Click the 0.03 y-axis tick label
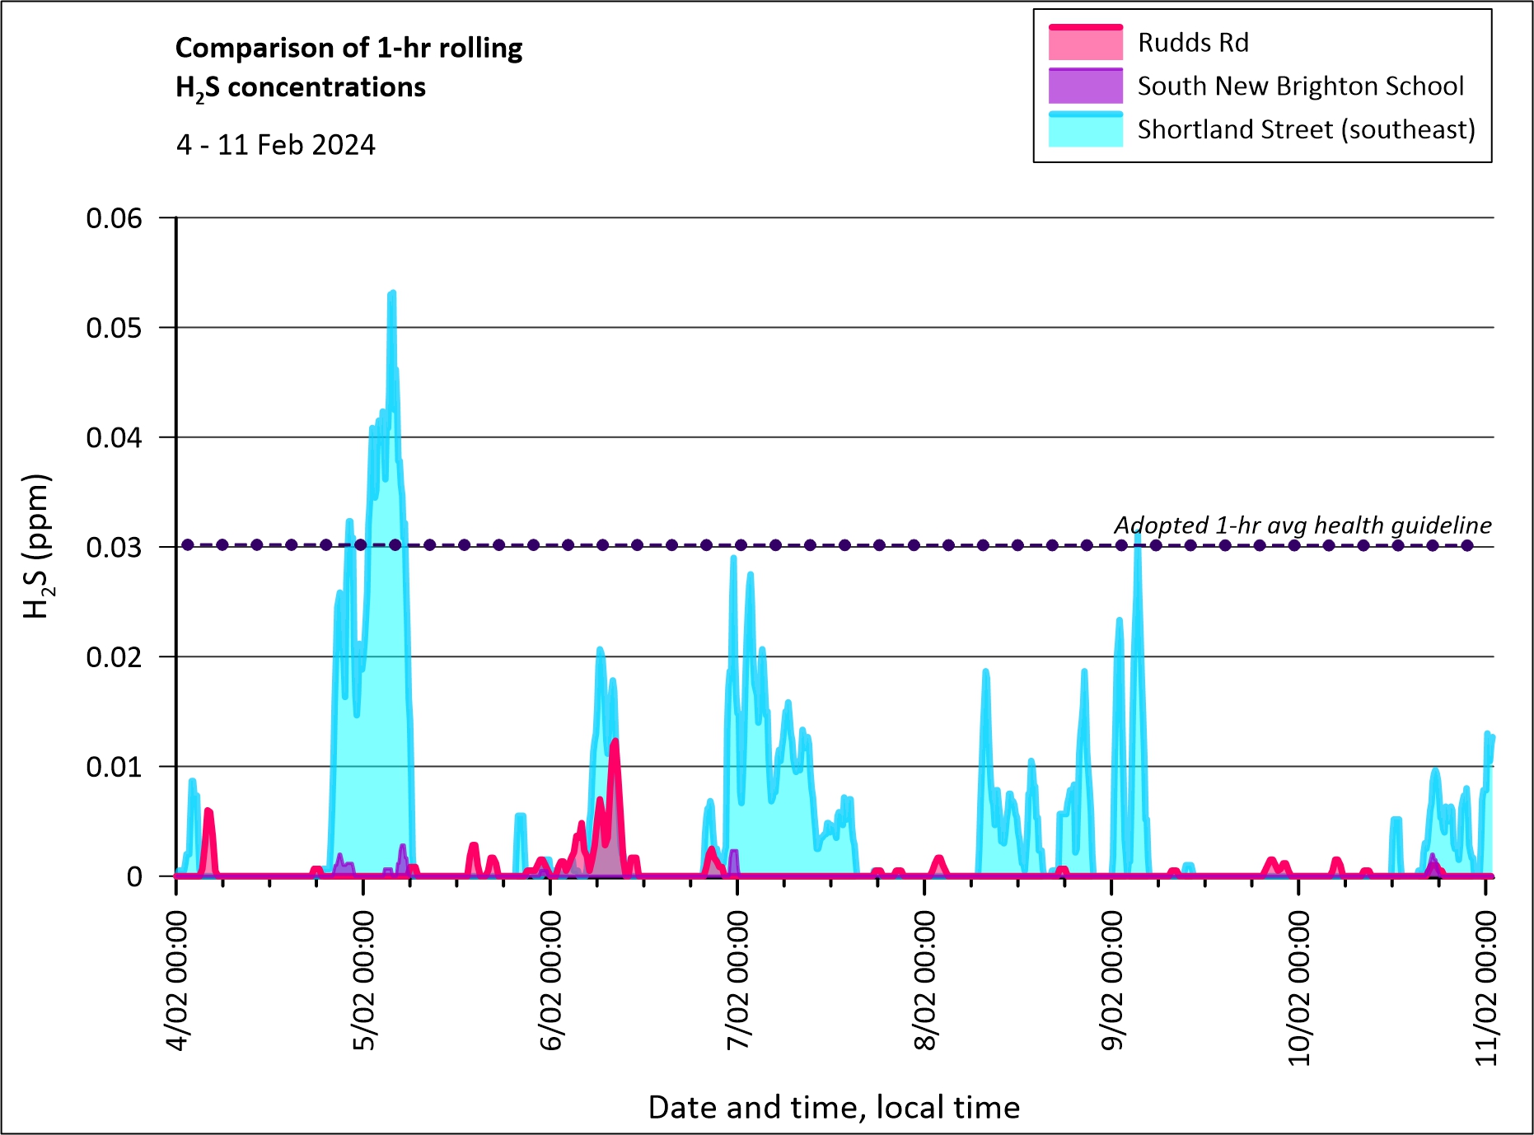This screenshot has width=1534, height=1135. (114, 547)
